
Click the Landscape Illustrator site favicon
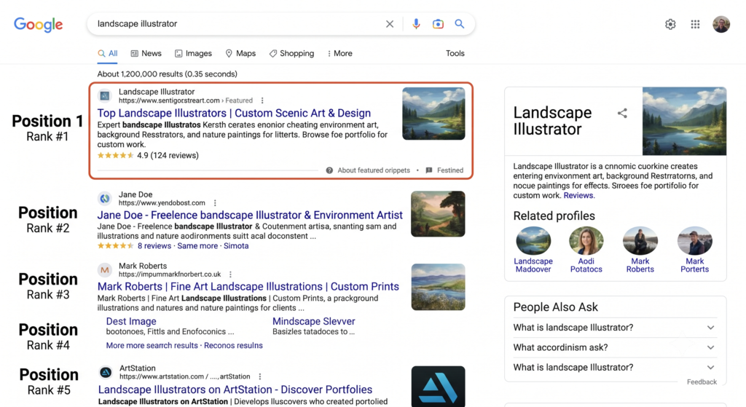point(105,96)
